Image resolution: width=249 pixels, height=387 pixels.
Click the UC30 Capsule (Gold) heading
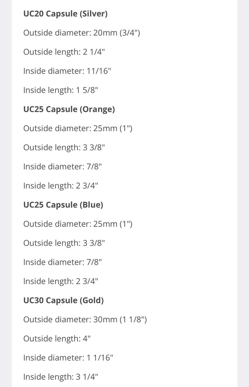63,300
